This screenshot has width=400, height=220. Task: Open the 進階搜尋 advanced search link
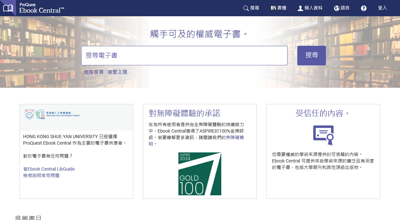tap(94, 72)
